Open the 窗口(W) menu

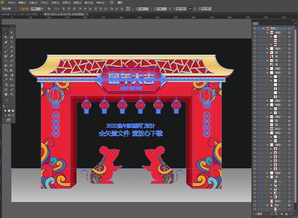[89, 3]
